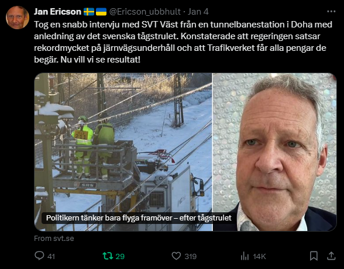344x269 pixels.
Task: Like the post with heart icon
Action: 176,256
